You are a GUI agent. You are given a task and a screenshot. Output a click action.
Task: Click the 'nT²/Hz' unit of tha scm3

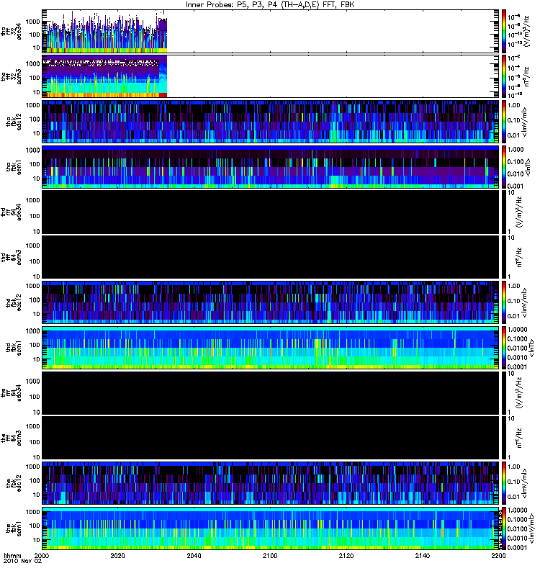(x=526, y=76)
